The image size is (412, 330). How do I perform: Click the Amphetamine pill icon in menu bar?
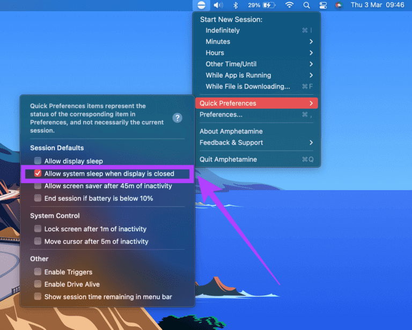(201, 5)
